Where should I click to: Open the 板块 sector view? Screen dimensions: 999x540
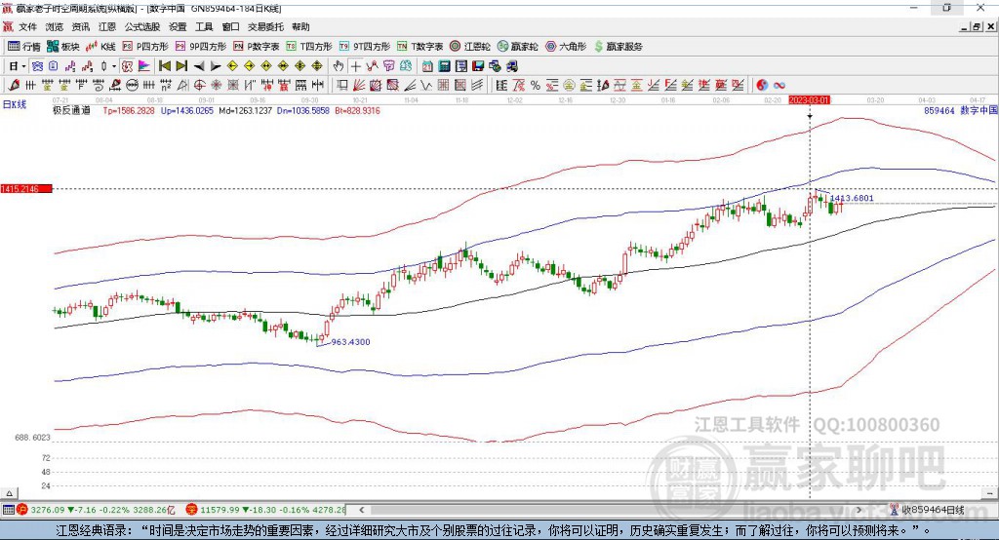(x=62, y=47)
